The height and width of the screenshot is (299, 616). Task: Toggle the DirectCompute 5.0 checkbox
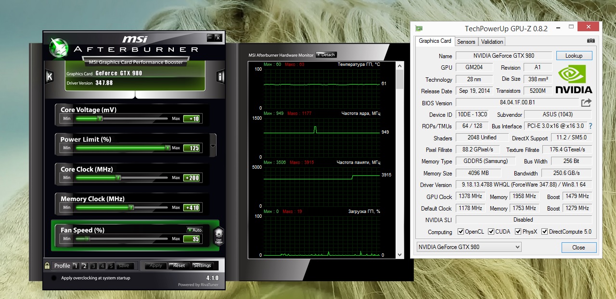click(545, 232)
